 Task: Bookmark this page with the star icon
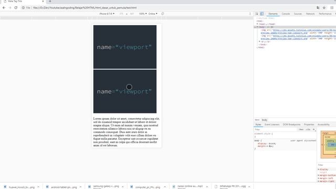click(x=324, y=7)
